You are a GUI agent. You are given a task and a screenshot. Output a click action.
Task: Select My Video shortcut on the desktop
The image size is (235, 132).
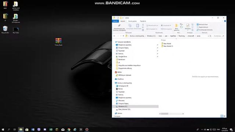(16, 30)
